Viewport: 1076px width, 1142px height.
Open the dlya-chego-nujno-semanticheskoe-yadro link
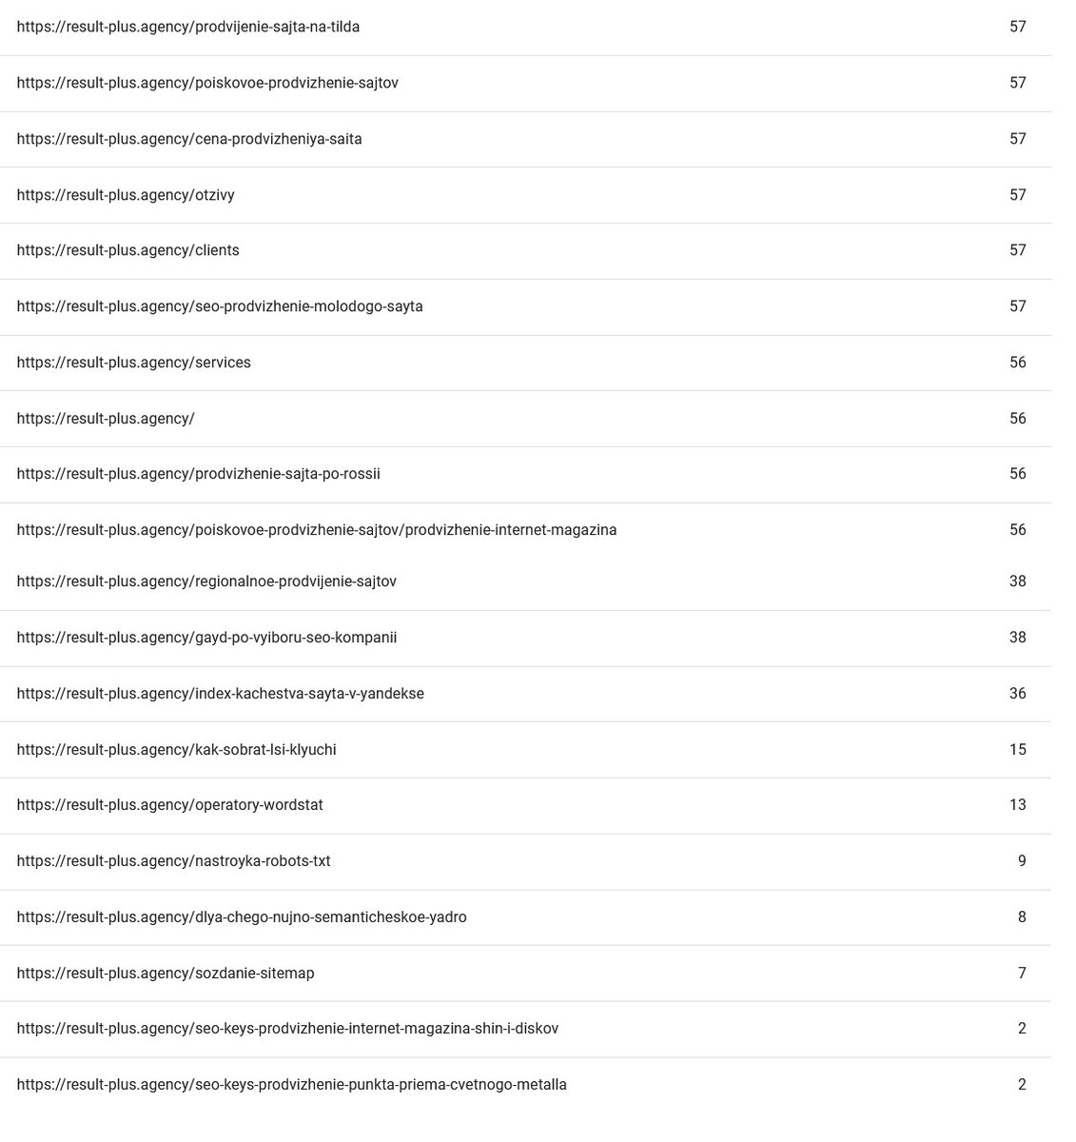pyautogui.click(x=242, y=917)
